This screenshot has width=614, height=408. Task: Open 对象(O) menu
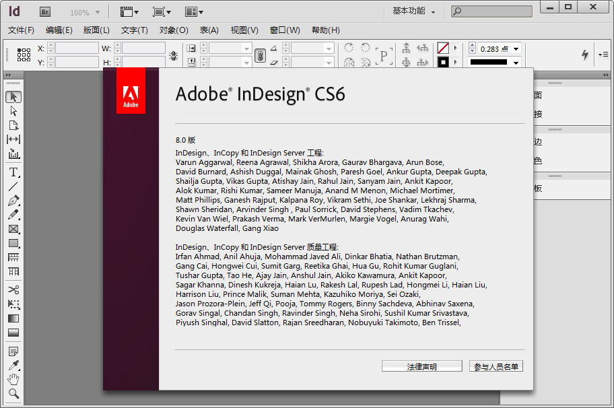(174, 30)
